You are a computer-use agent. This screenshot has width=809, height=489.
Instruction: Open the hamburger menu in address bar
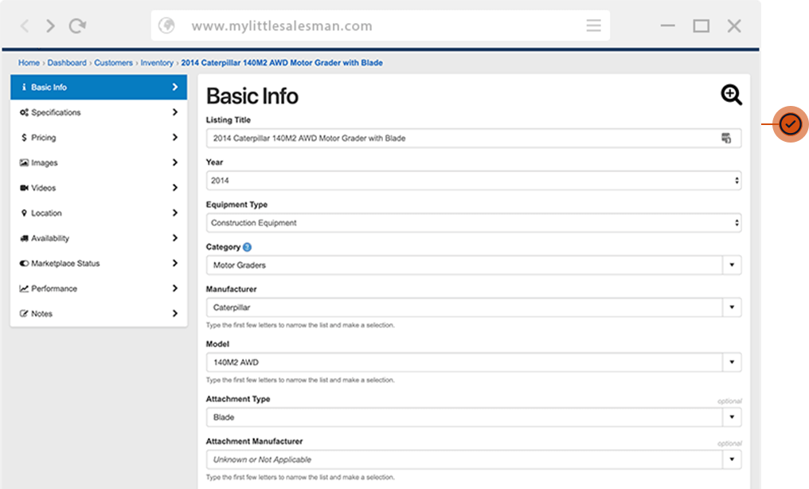point(593,25)
